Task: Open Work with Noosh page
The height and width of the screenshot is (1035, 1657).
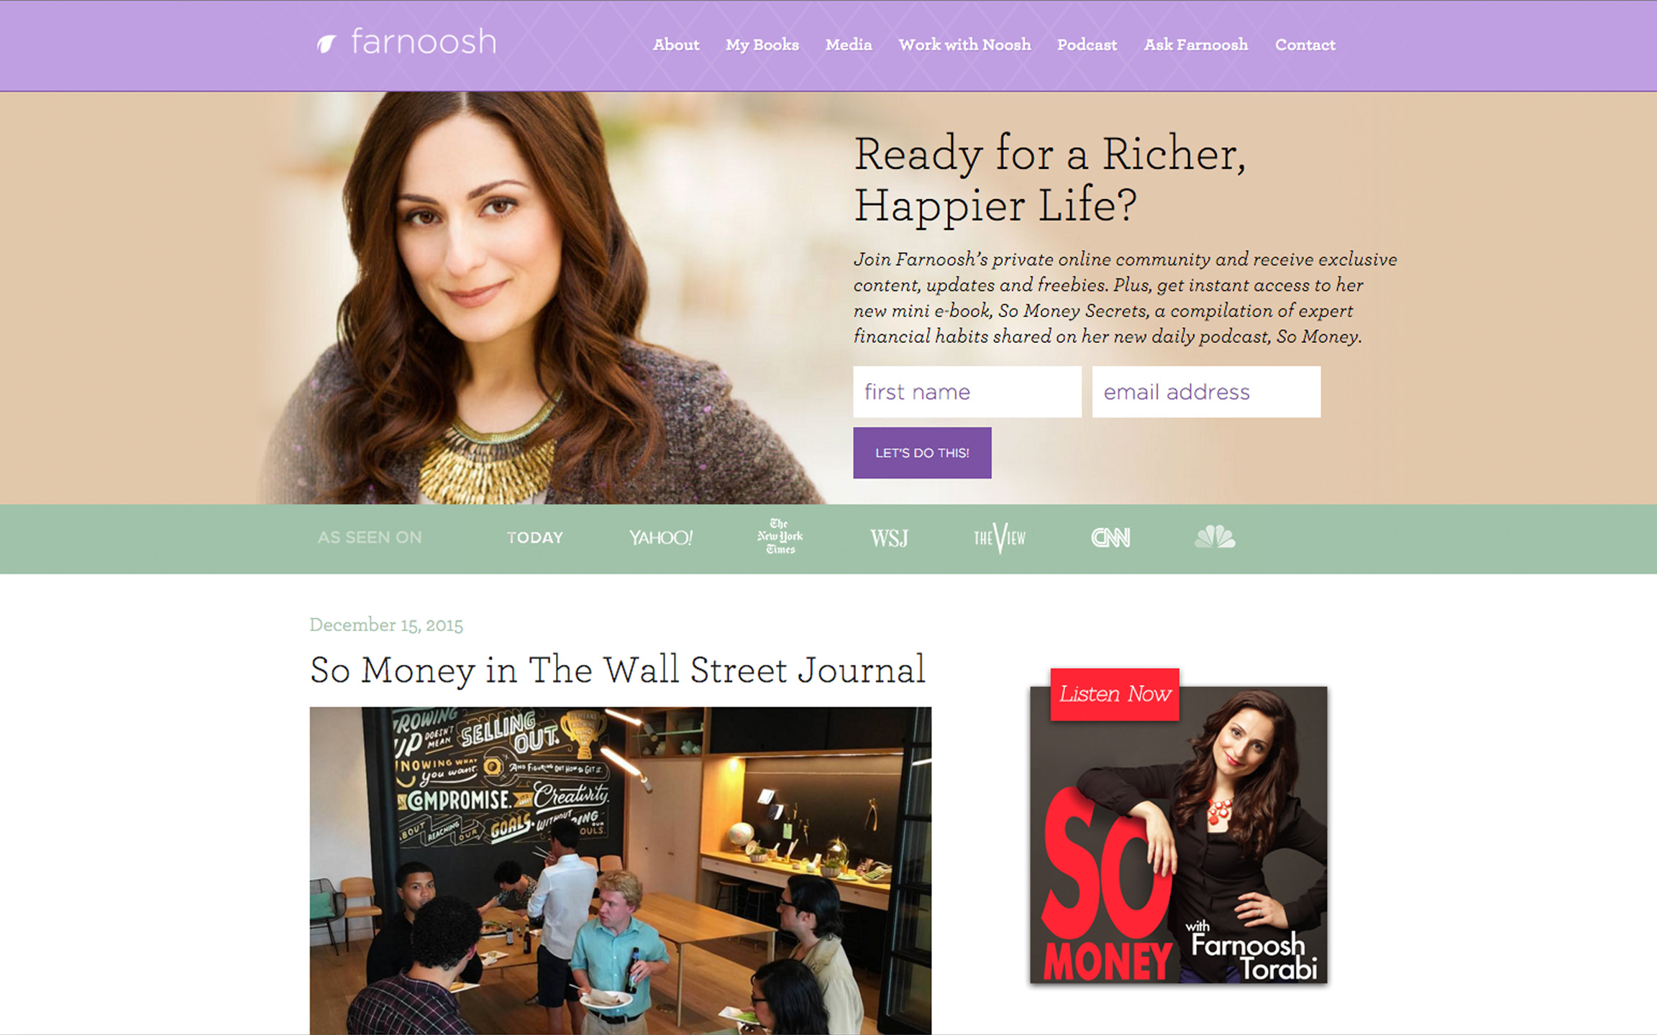Action: click(964, 45)
